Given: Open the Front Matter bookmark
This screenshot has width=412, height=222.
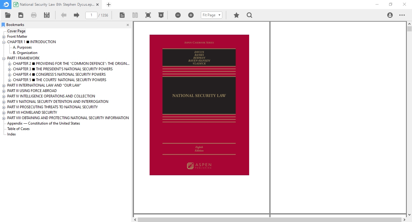Looking at the screenshot, I should tap(17, 36).
